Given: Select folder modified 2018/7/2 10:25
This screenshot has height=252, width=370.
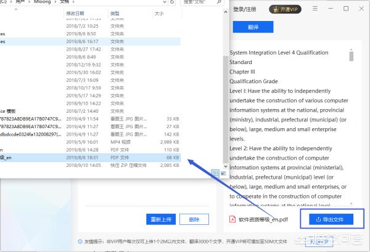Looking at the screenshot, I should (x=89, y=26).
